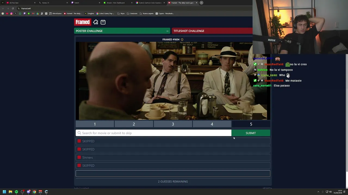
Task: Switch to the Twitch tab
Action: [x=85, y=3]
